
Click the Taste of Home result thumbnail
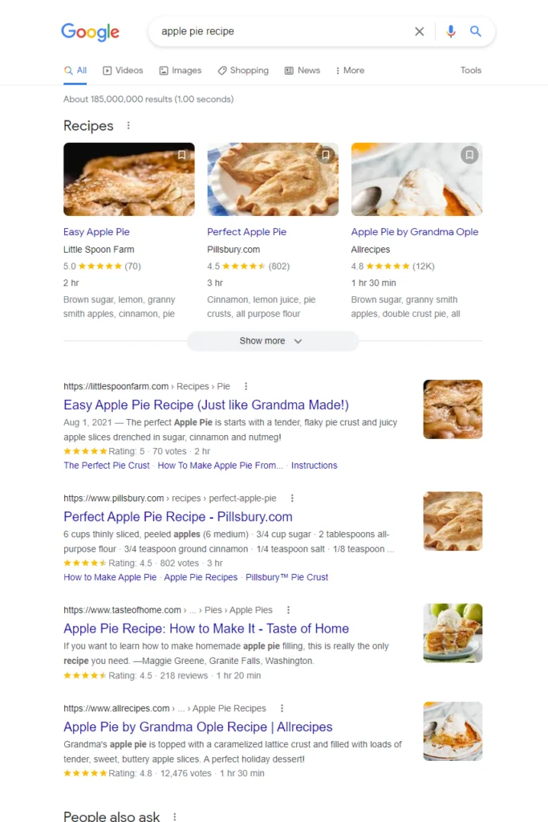(x=453, y=633)
